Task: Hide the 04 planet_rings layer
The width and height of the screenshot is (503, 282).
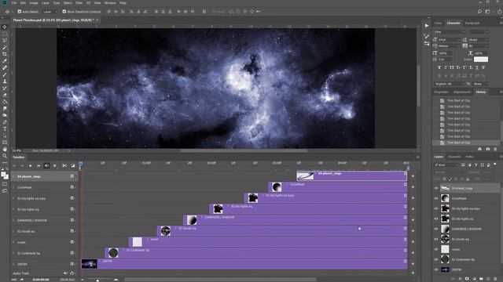Action: [436, 188]
